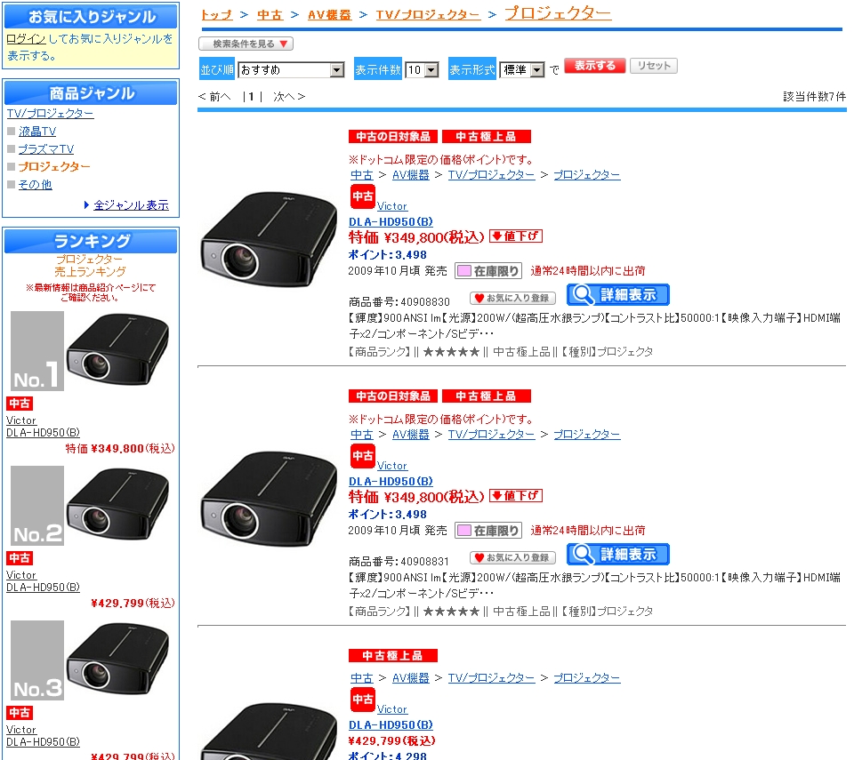
Task: Click the magnifier 詳細表示 button for item 40908830
Action: tap(617, 295)
